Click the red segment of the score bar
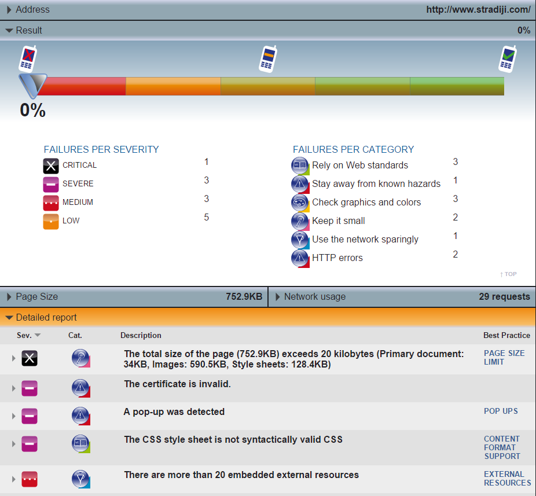 [82, 86]
